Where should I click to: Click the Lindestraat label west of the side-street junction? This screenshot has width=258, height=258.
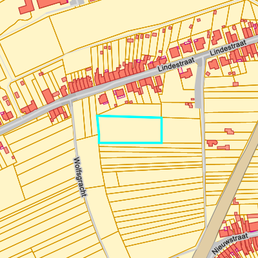pos(176,64)
